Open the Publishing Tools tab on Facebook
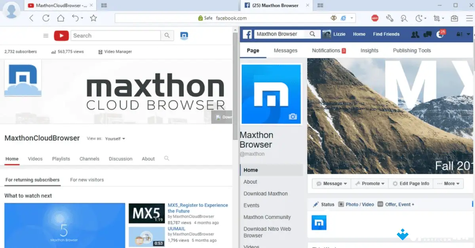Viewport: 475px width, 248px height. (x=412, y=50)
